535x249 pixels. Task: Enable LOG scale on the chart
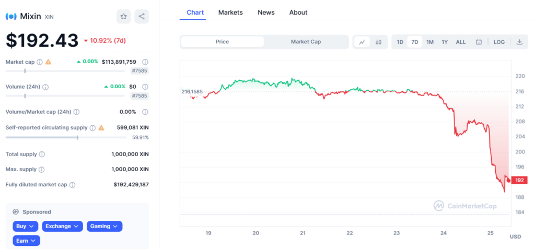499,42
